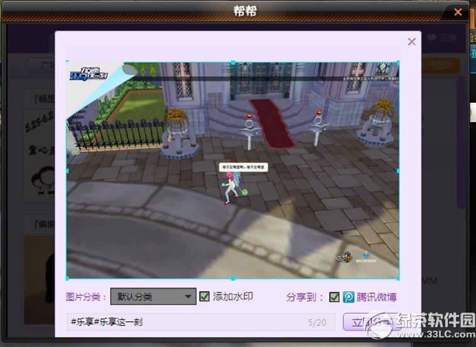Click the top-left corner crop handle
Image resolution: width=476 pixels, height=347 pixels.
tap(67, 62)
